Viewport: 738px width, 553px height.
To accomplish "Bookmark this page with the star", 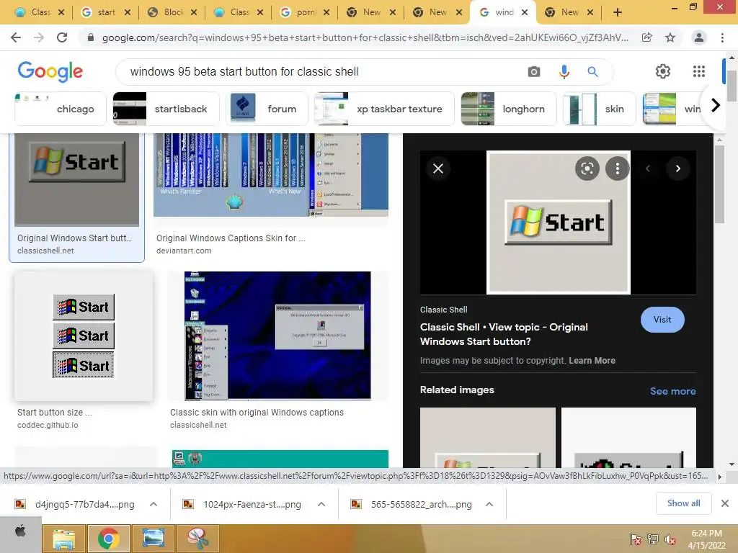I will (670, 37).
